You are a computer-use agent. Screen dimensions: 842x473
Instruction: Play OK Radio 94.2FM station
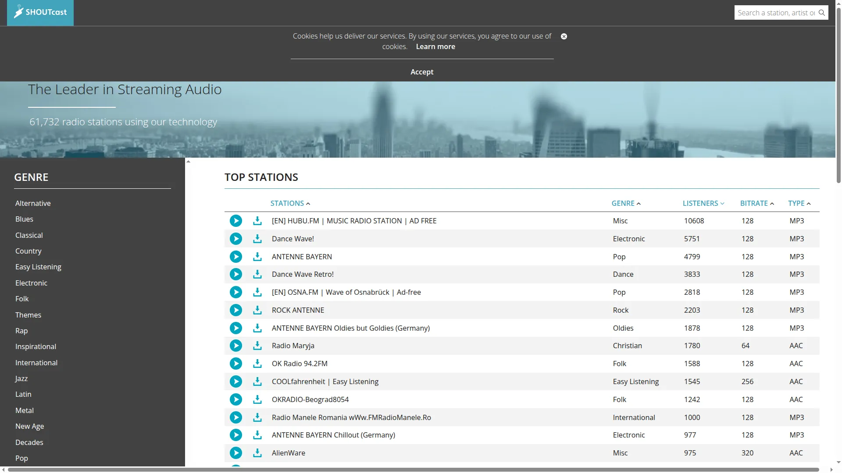point(236,364)
